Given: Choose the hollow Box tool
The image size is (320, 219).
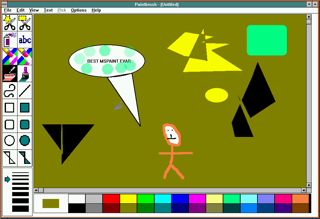Looking at the screenshot, I should (x=10, y=107).
